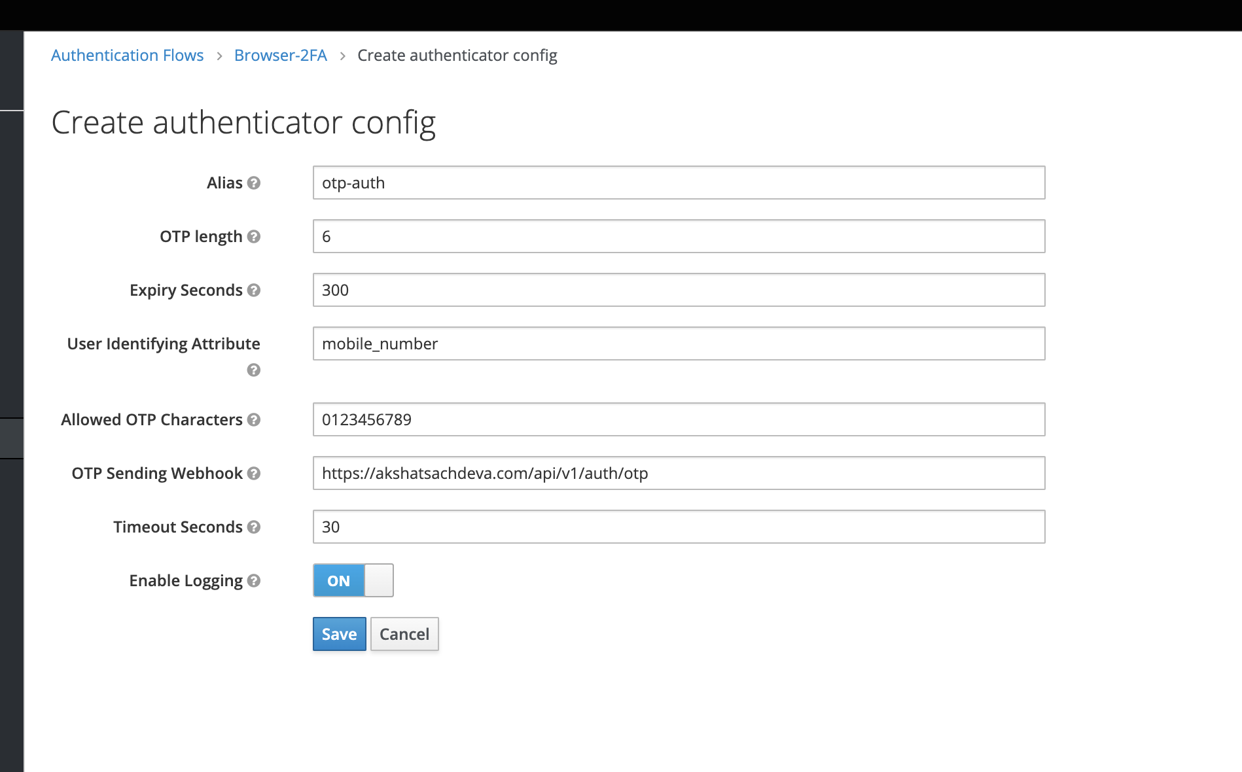Open help for the Alias field
1242x772 pixels.
[x=255, y=184]
